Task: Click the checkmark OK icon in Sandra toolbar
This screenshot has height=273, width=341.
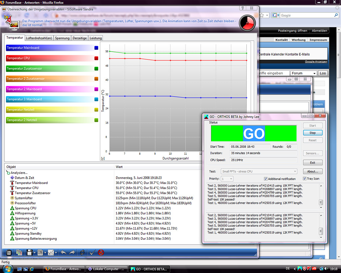Action: (x=92, y=253)
